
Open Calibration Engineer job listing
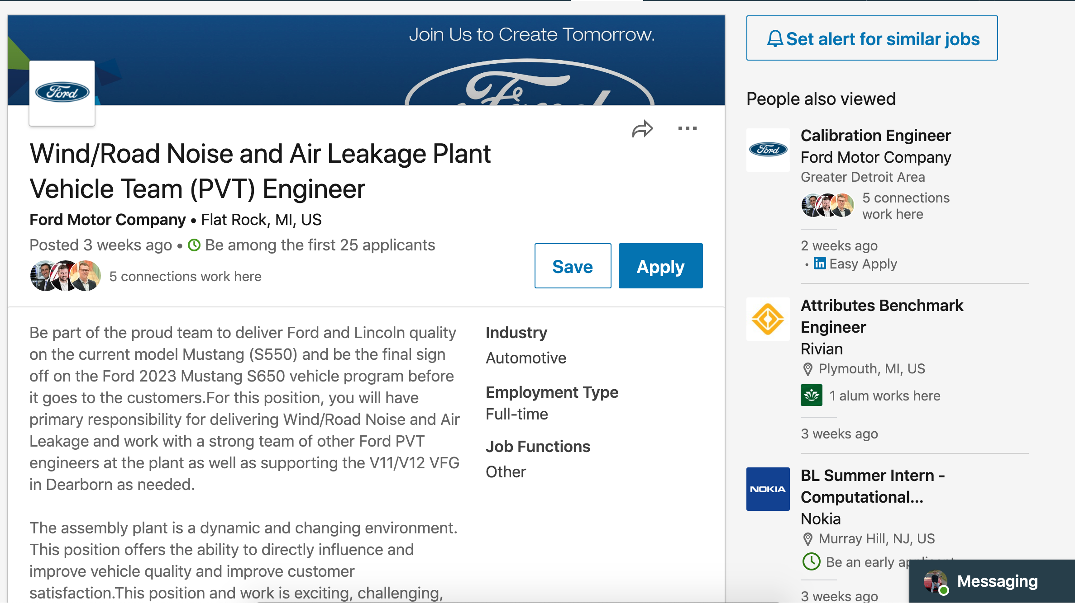(875, 136)
